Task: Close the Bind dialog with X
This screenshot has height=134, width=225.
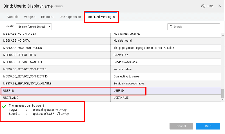Action: point(220,6)
